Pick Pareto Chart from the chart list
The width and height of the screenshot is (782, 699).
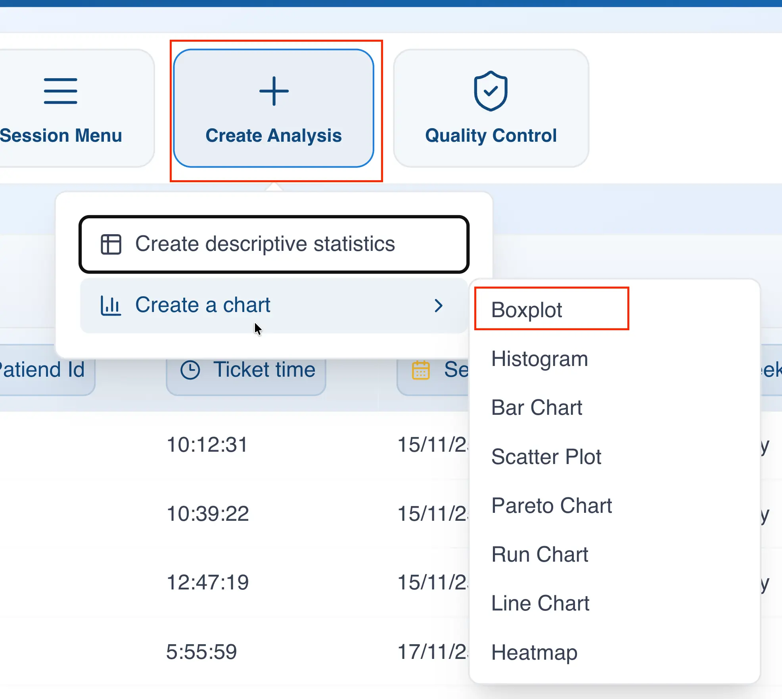pos(552,505)
